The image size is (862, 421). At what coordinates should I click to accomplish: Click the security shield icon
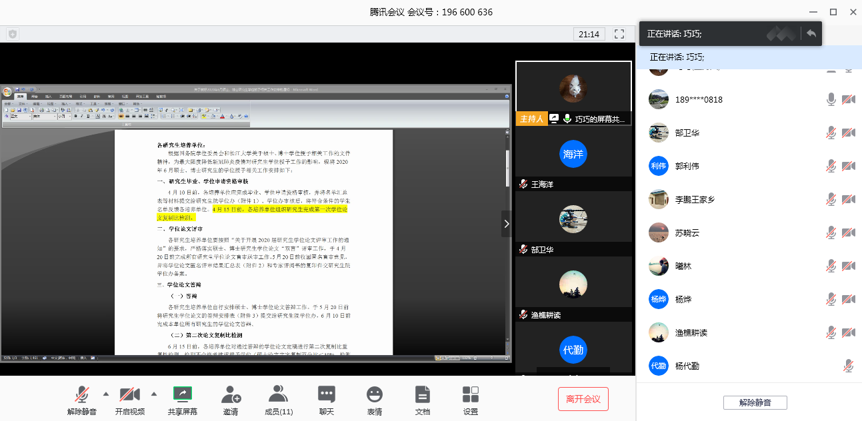13,34
